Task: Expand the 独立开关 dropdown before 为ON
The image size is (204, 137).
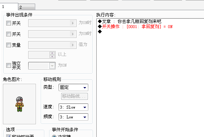Action: click(52, 66)
